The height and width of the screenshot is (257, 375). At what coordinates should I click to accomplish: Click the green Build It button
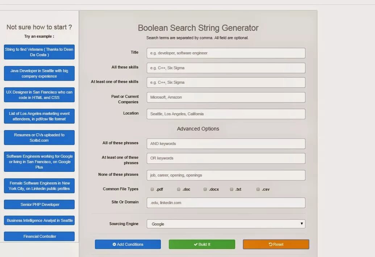202,244
